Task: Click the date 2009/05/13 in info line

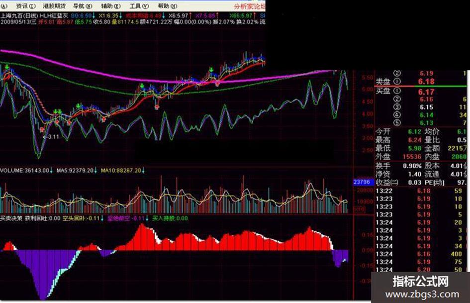Action: pos(15,21)
